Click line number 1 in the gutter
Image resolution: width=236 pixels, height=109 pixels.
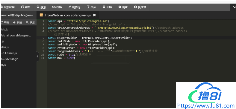(x=43, y=21)
